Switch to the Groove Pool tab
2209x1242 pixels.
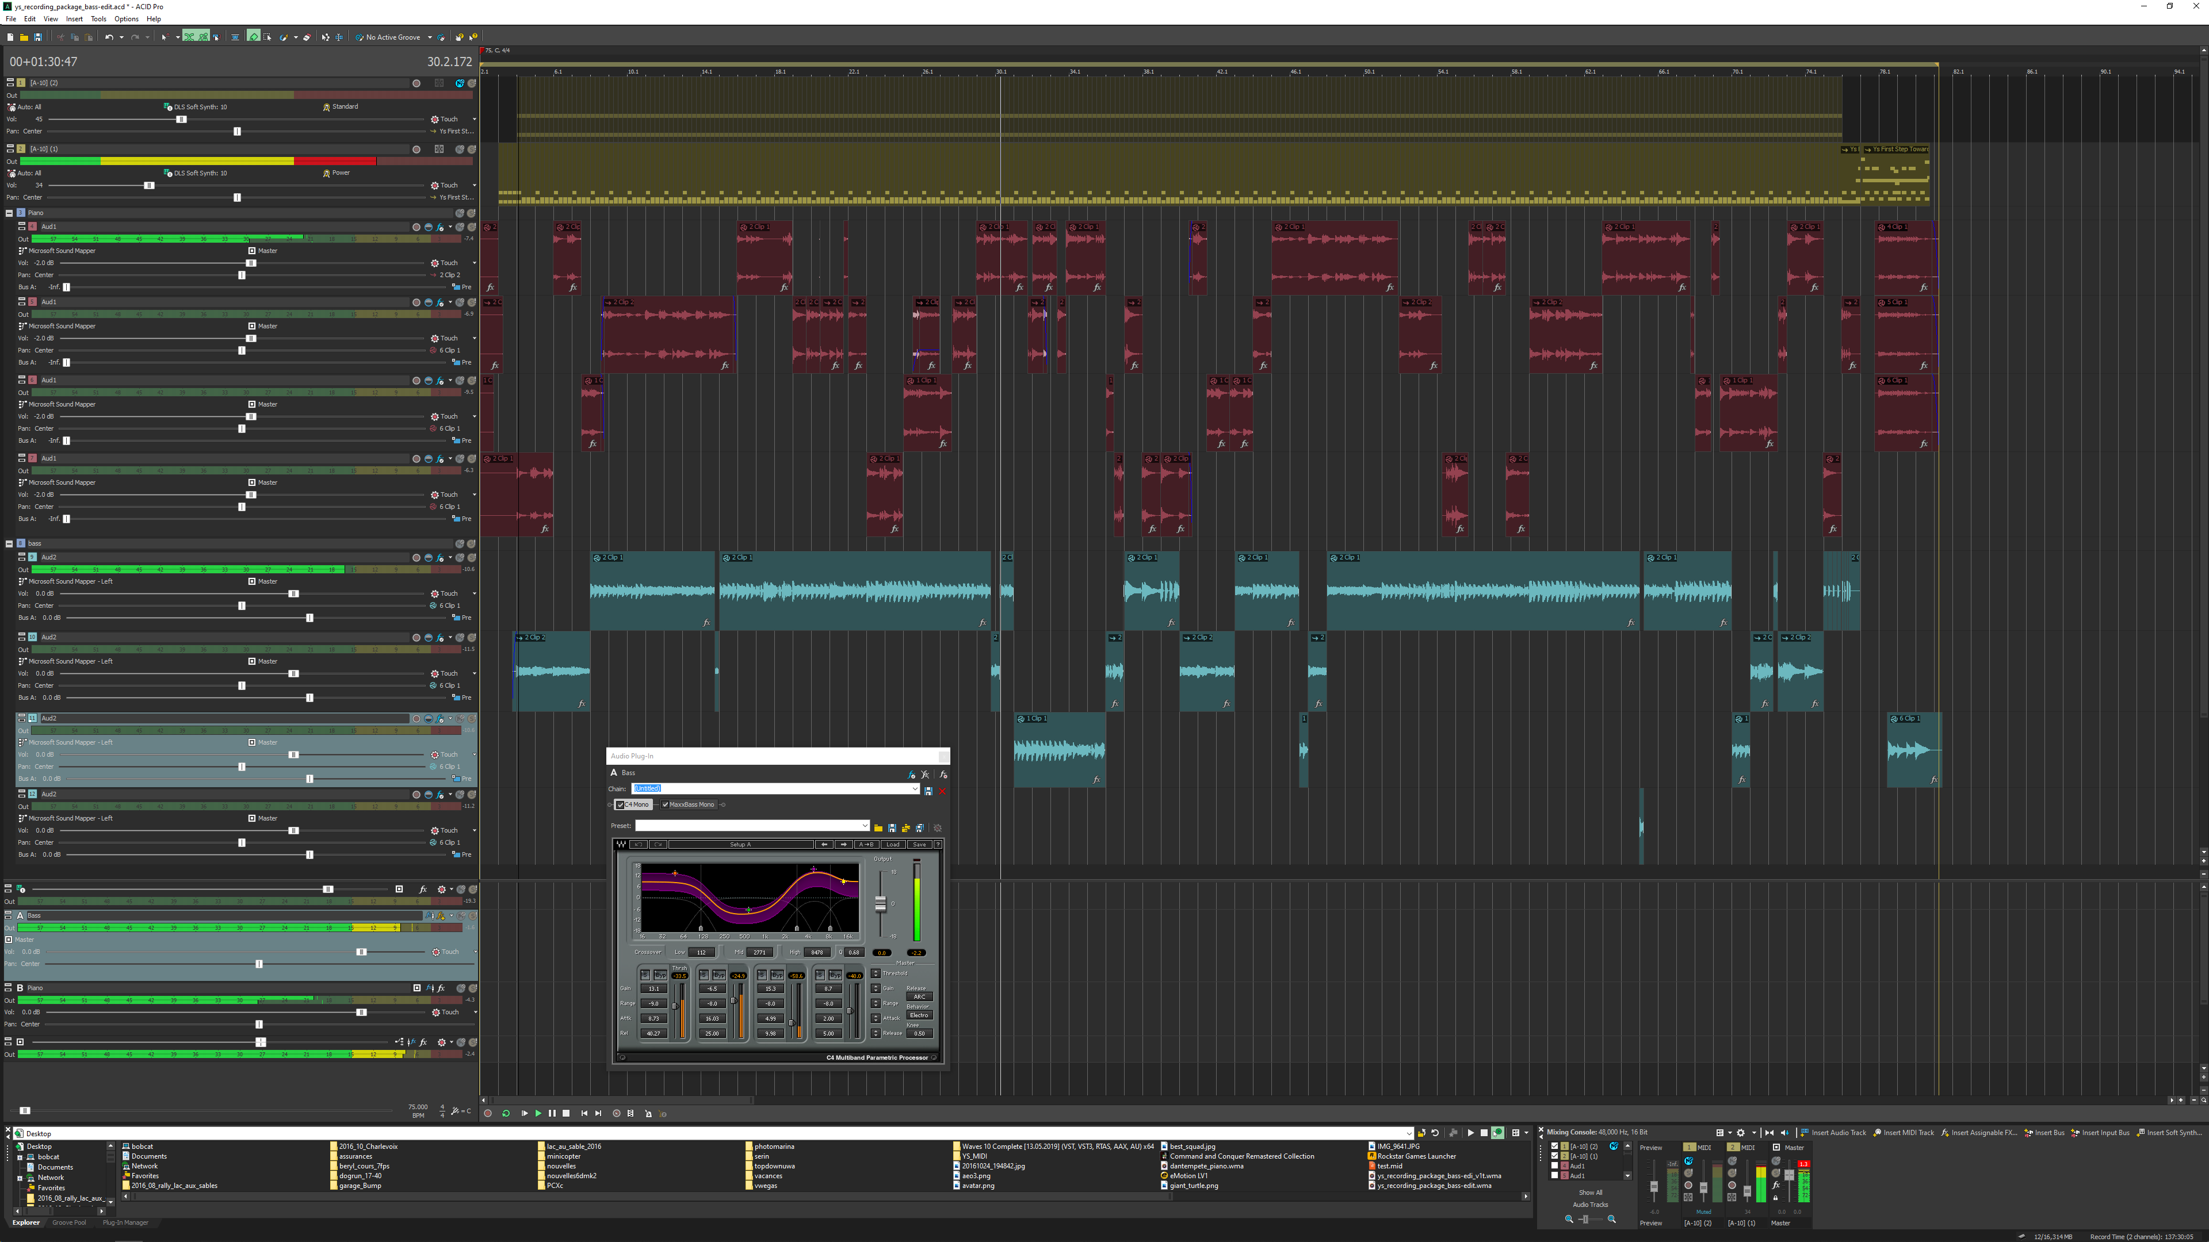pos(68,1222)
